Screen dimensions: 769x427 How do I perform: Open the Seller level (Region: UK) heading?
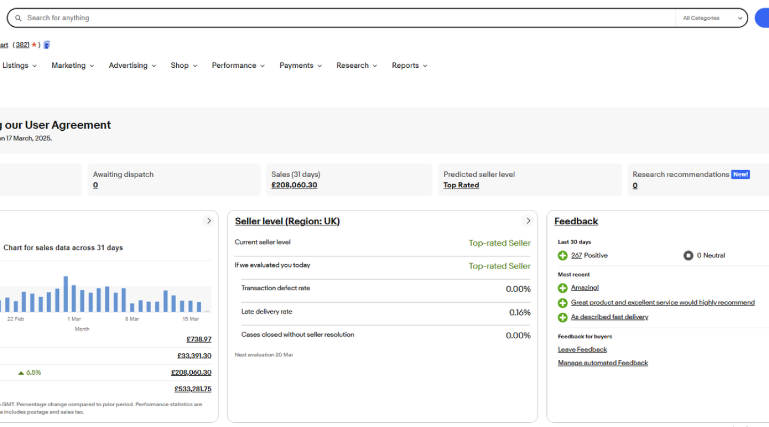pyautogui.click(x=287, y=222)
